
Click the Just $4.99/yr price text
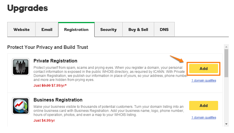click(44, 121)
